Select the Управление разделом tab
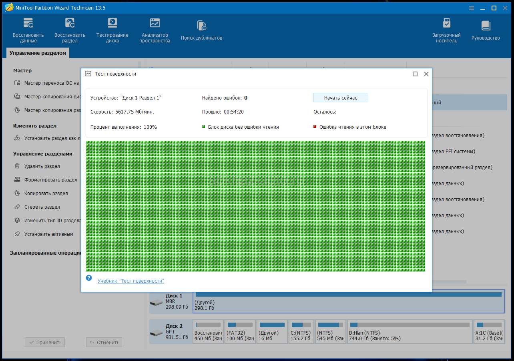The image size is (514, 361). click(x=38, y=53)
